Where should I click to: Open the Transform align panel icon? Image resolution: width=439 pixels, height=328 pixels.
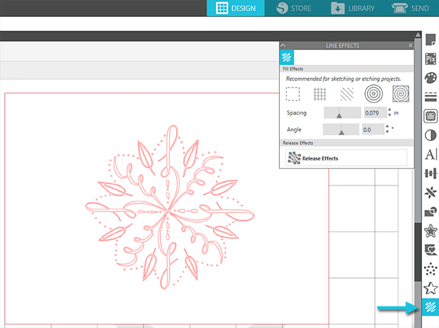[x=431, y=174]
